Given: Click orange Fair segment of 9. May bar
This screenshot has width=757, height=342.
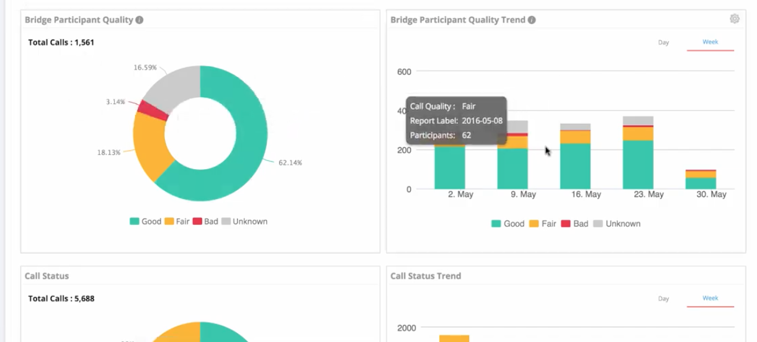Looking at the screenshot, I should (x=513, y=142).
